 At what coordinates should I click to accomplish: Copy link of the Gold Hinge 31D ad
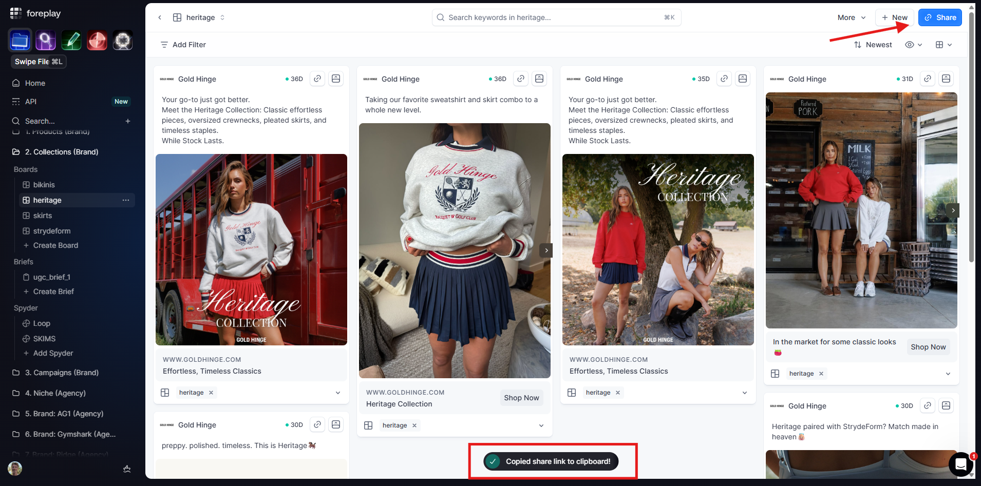coord(928,79)
